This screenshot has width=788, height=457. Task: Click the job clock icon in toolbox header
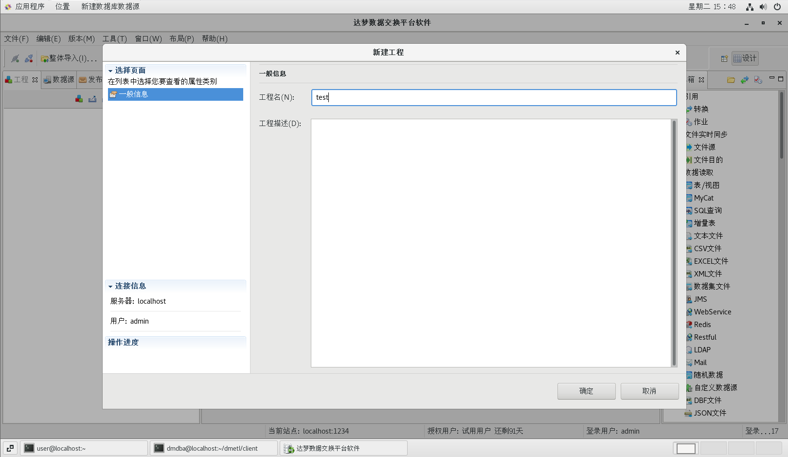[758, 80]
